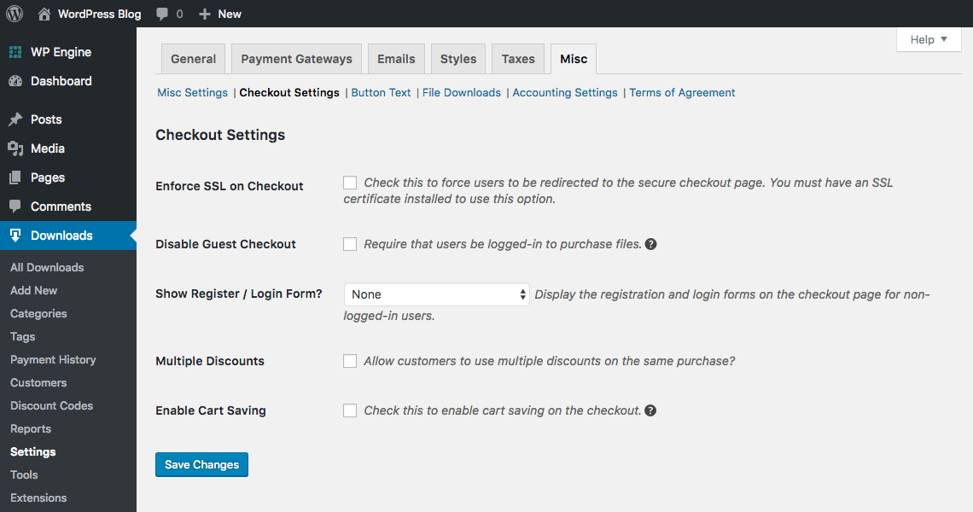The height and width of the screenshot is (512, 973).
Task: Click the Media library icon
Action: tap(15, 148)
